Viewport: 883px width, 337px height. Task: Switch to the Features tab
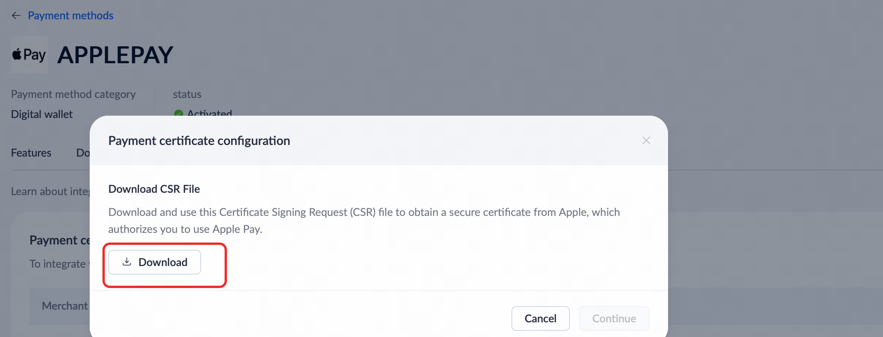coord(31,153)
